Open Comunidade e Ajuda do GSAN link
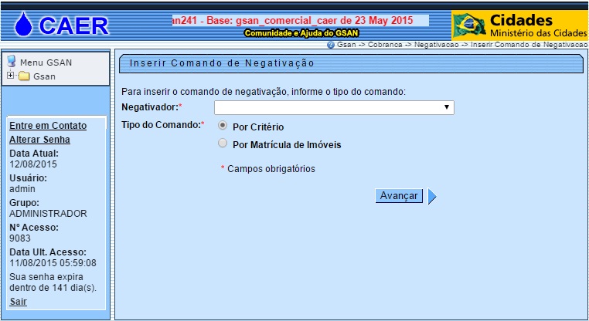 point(301,33)
